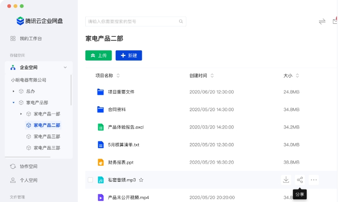Open 我的工作台 workbench
This screenshot has height=202, width=338.
click(x=31, y=38)
